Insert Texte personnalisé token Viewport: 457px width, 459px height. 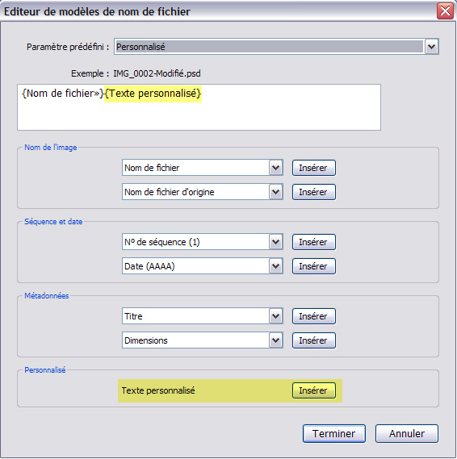coord(314,390)
